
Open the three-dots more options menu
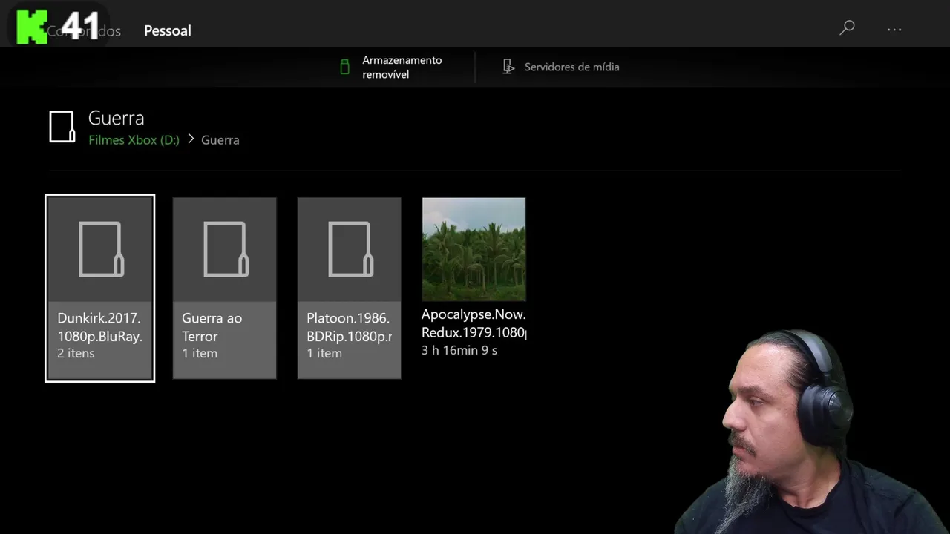click(x=894, y=30)
